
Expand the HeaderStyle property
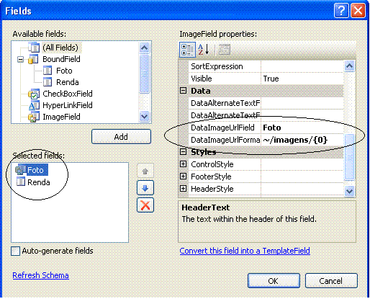pos(183,189)
